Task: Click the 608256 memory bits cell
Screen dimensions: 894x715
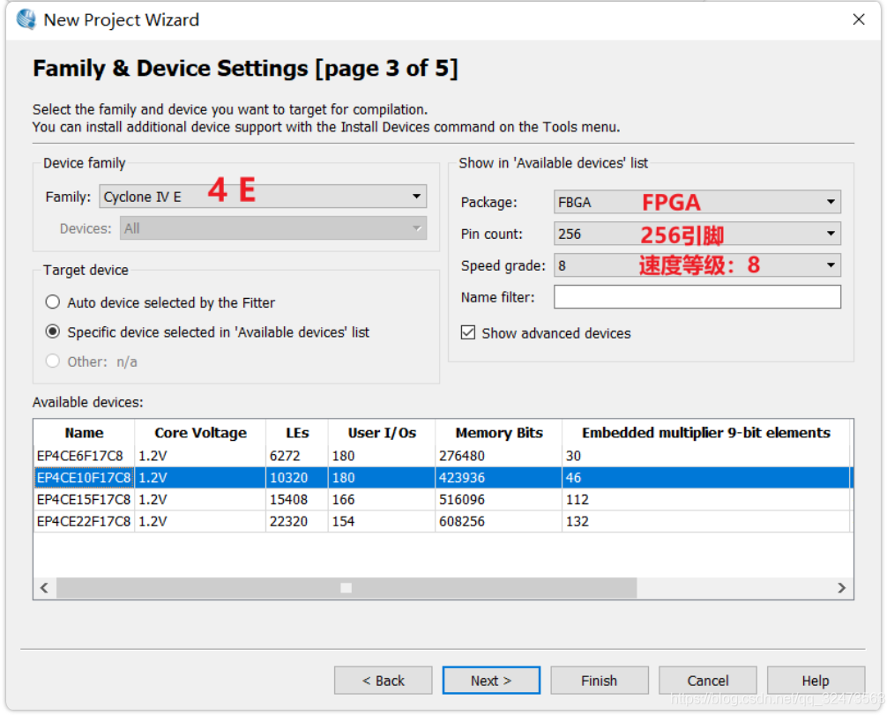Action: point(498,521)
